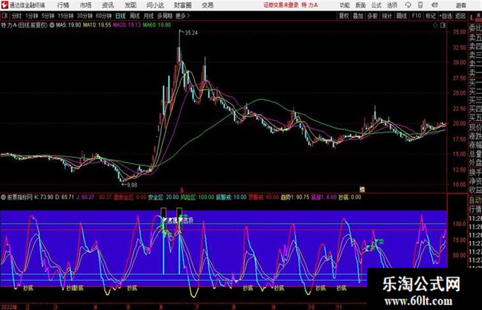Switch to 15分钟 period
The height and width of the screenshot is (310, 482).
65,16
